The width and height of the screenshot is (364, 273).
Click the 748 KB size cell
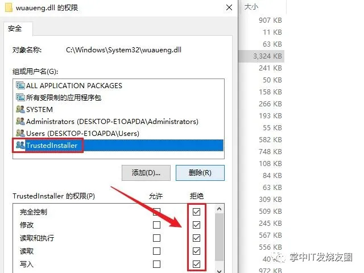[270, 152]
